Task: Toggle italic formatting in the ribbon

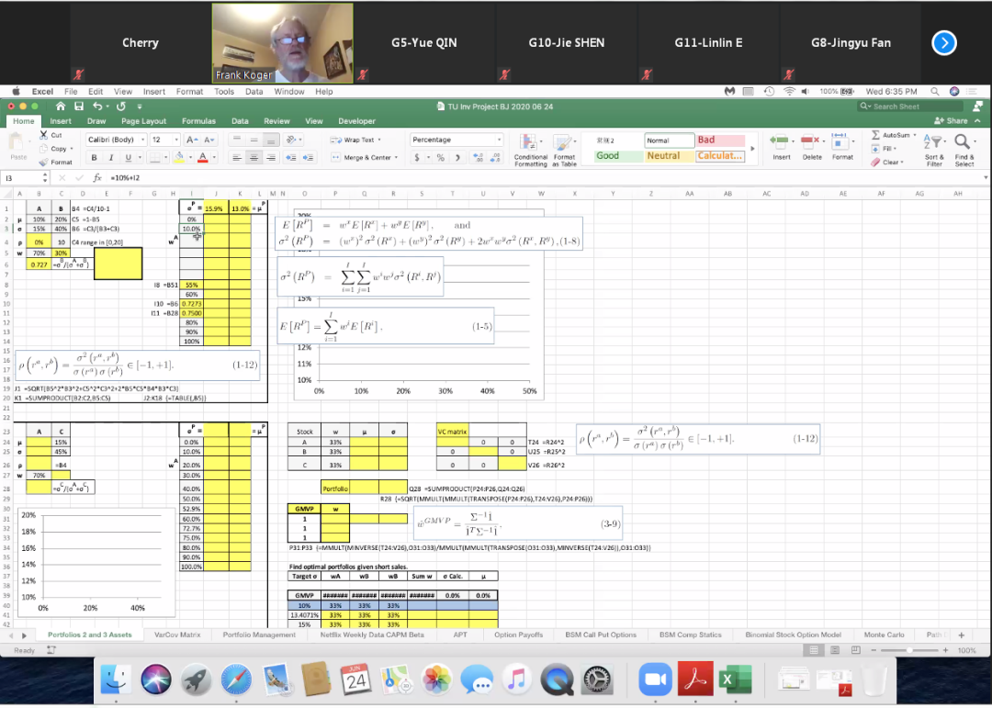Action: (110, 157)
